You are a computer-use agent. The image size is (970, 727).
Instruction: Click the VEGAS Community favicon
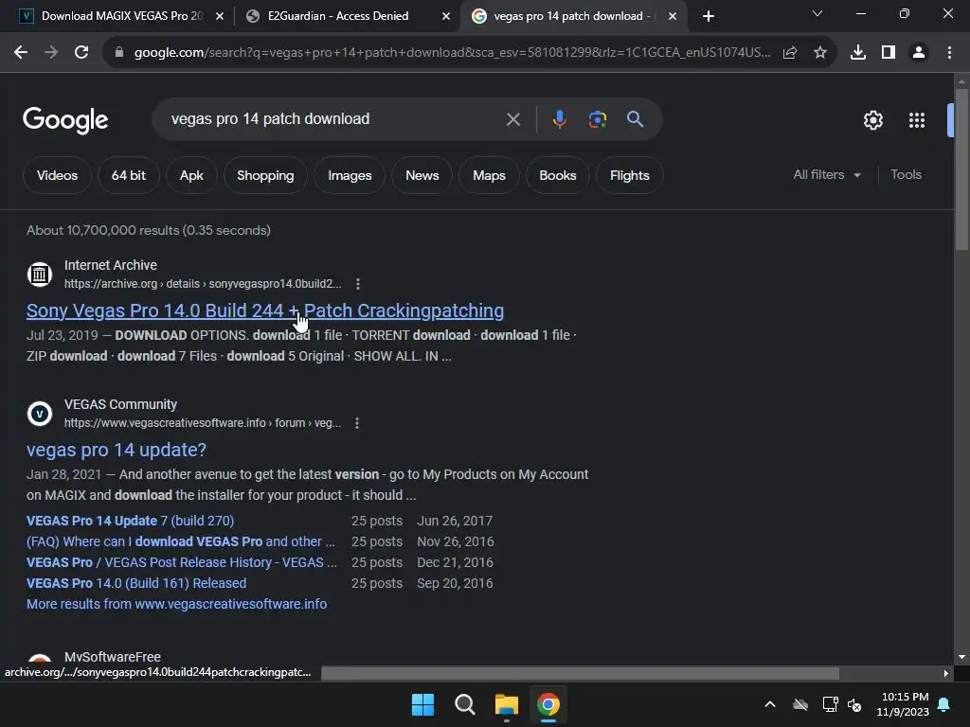pos(40,413)
